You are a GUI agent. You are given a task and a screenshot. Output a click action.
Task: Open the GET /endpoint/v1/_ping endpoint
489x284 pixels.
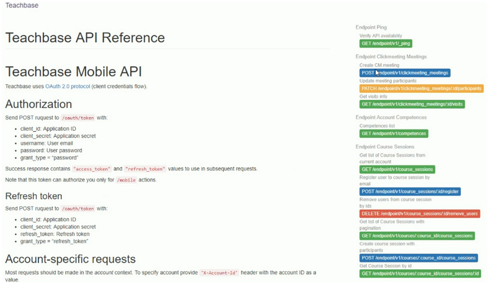pos(386,45)
